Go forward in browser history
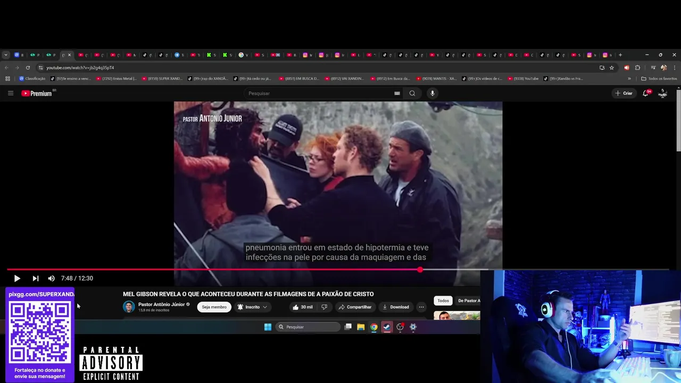 [17, 68]
